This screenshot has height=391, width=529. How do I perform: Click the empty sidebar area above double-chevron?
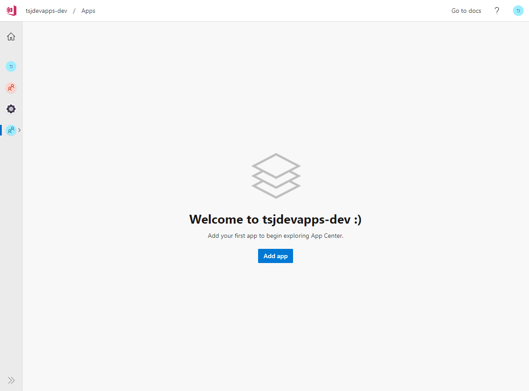click(11, 266)
